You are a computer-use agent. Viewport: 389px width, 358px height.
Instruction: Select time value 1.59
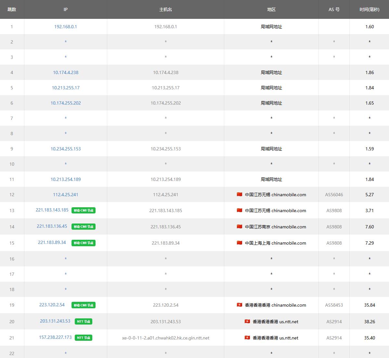pyautogui.click(x=370, y=149)
